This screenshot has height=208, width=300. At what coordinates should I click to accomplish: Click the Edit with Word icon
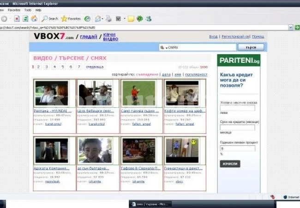[118, 18]
